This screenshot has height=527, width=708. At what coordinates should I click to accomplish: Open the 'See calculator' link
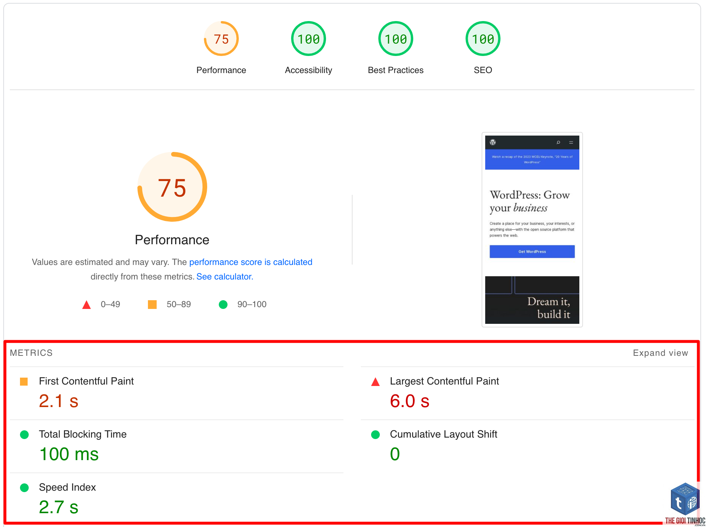[x=224, y=277]
